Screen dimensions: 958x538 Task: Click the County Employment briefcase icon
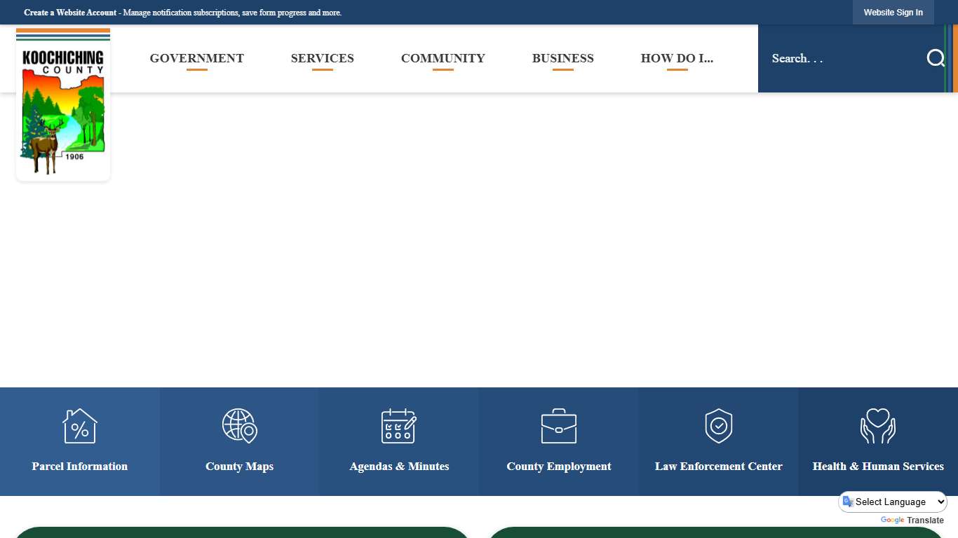click(x=558, y=425)
